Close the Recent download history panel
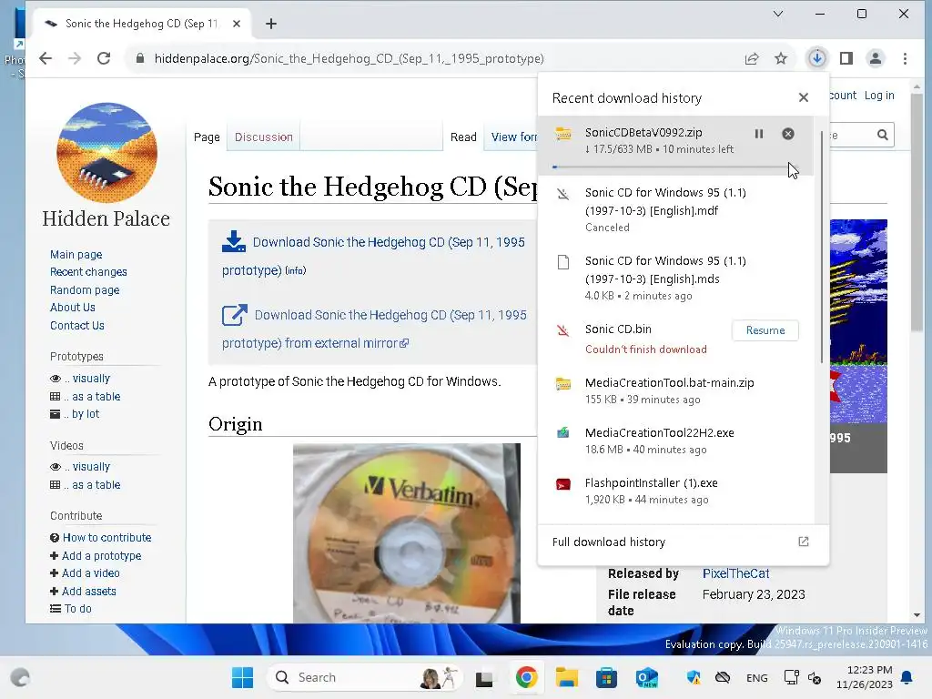Viewport: 932px width, 699px height. (804, 97)
